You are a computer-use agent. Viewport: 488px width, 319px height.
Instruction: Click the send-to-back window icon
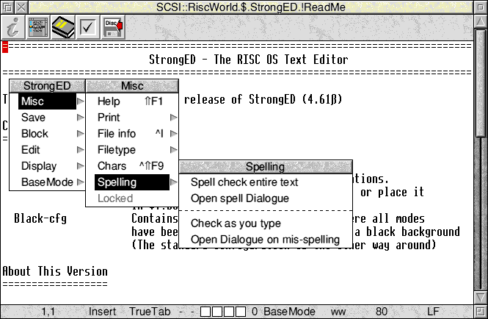pos(7,7)
